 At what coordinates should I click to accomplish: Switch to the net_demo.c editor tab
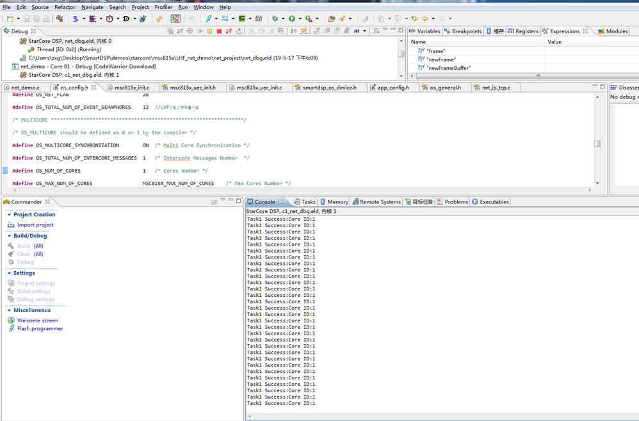25,88
